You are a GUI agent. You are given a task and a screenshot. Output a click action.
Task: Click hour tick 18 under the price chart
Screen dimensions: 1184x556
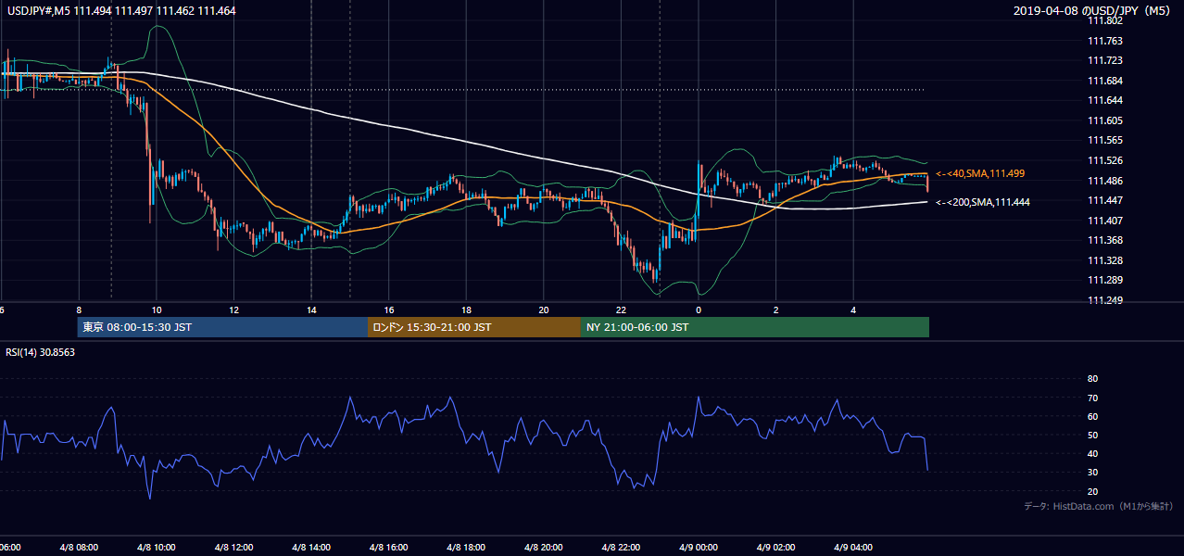pos(466,310)
